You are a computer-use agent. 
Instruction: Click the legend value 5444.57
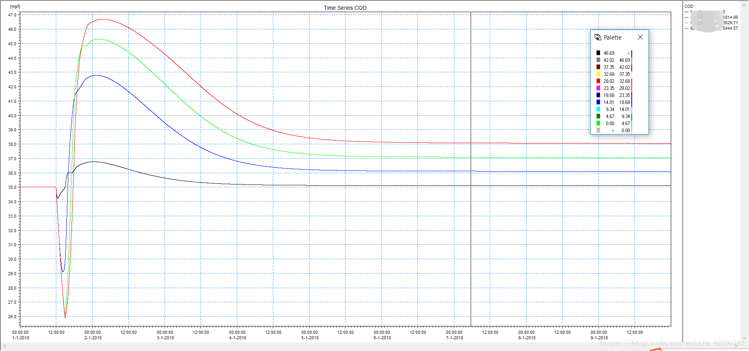tap(730, 28)
